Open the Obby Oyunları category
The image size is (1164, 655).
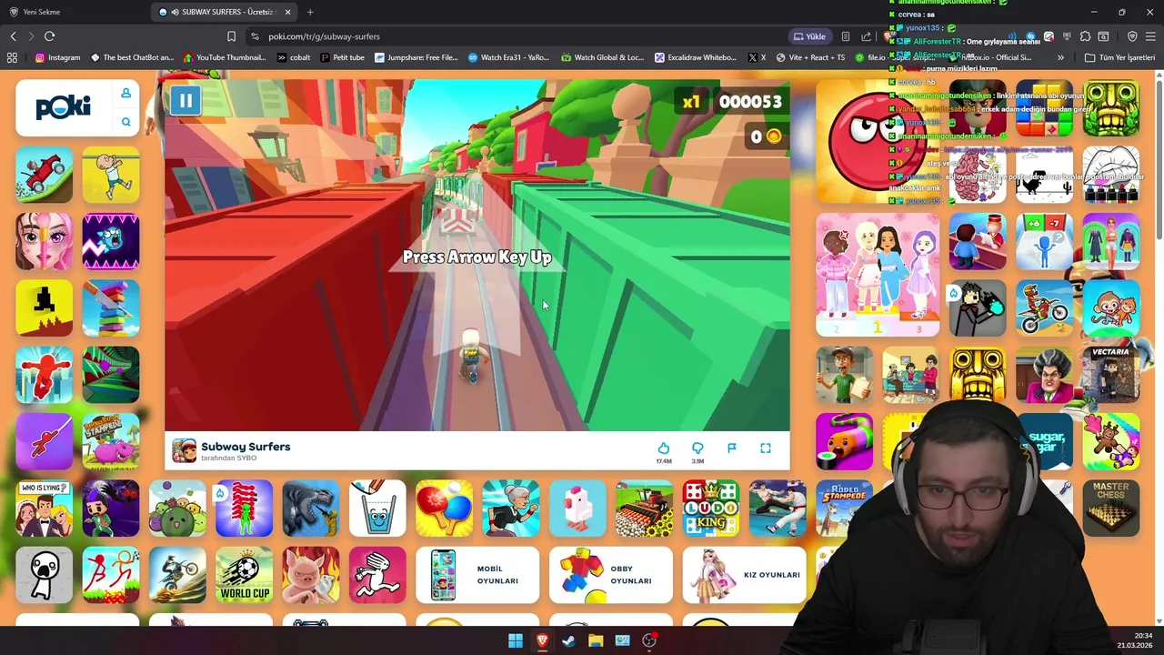tap(611, 574)
